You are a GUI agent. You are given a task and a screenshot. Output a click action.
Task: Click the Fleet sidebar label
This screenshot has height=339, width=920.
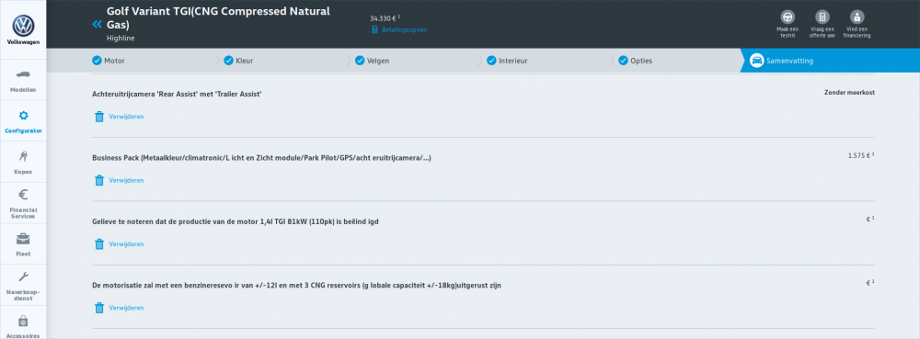point(24,254)
